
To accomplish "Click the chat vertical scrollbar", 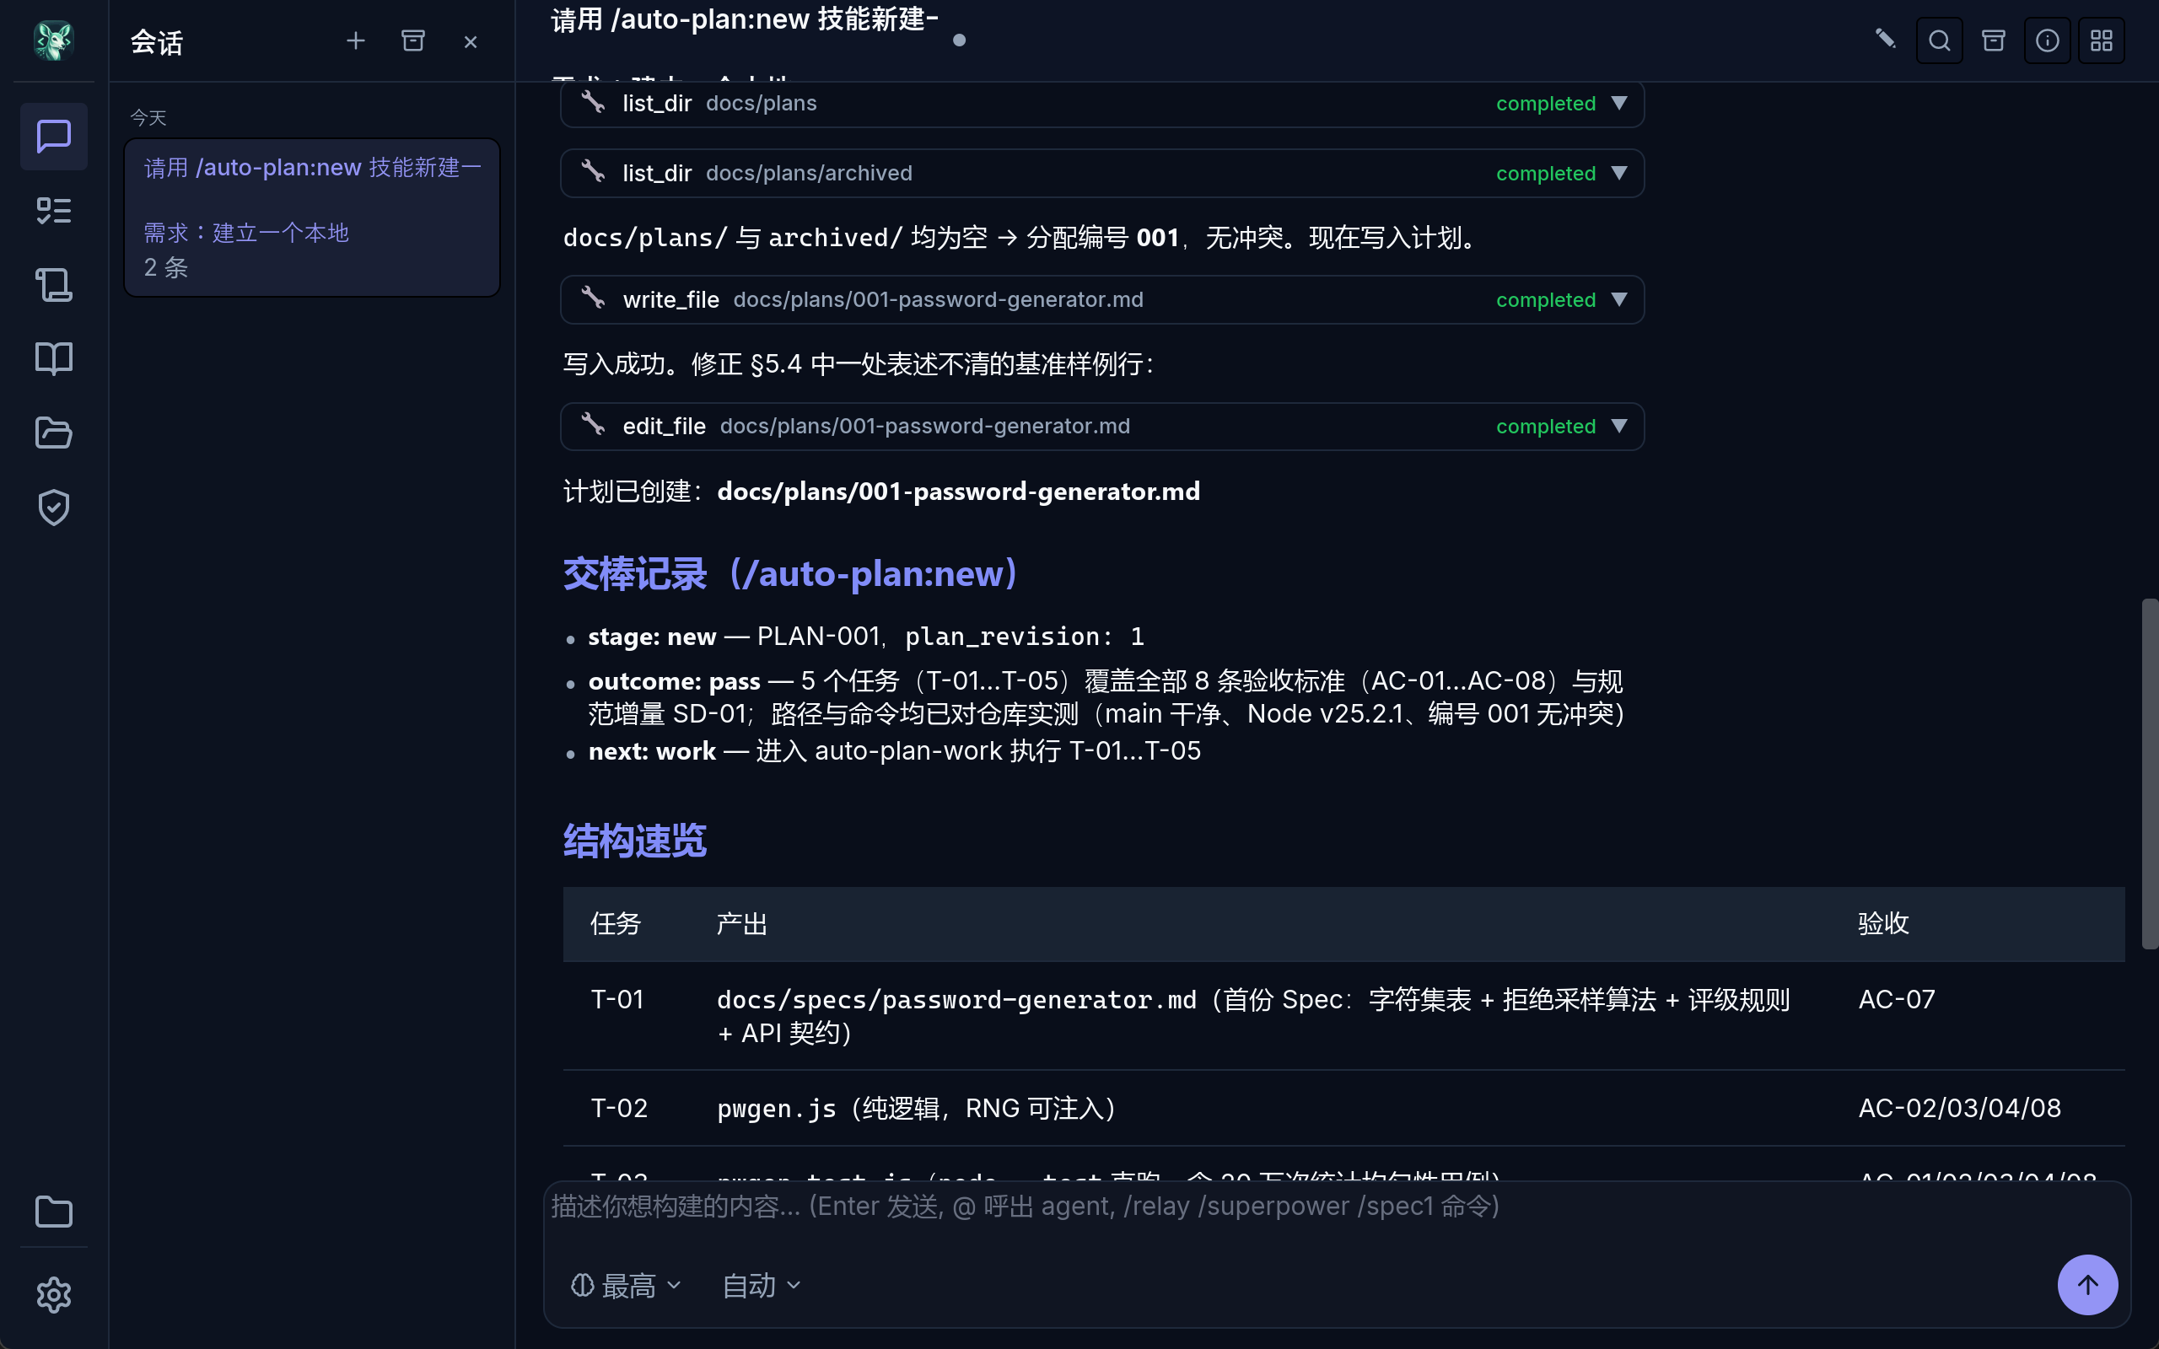I will (2148, 773).
